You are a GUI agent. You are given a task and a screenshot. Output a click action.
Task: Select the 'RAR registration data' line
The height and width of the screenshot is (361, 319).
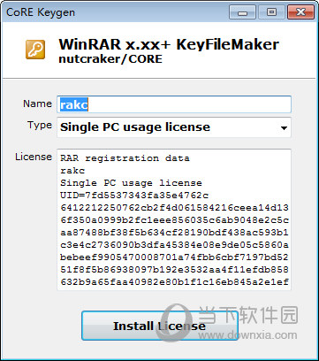(x=125, y=158)
